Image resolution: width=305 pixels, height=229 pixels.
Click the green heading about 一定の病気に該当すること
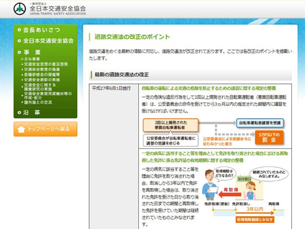tap(215, 157)
